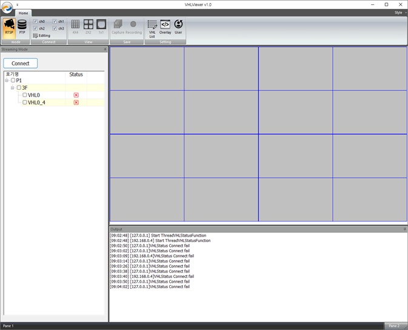Check the VHL0_4 device checkbox

[x=25, y=103]
